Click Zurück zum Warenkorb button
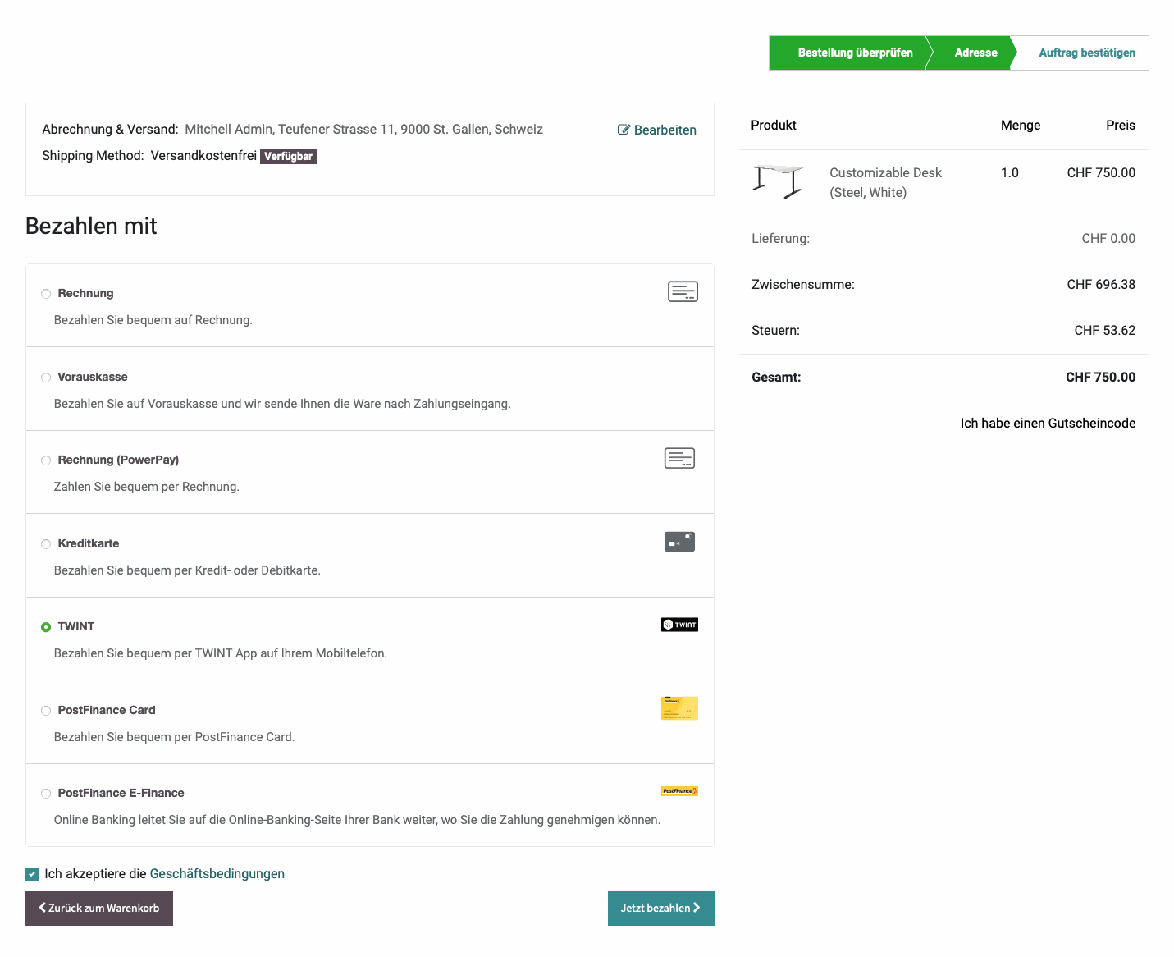Image resolution: width=1174 pixels, height=957 pixels. pyautogui.click(x=99, y=908)
